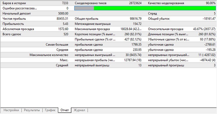Viewport: 217px width, 114px height.
Task: Click the "Максимальное количество" label
Action: pos(49,55)
